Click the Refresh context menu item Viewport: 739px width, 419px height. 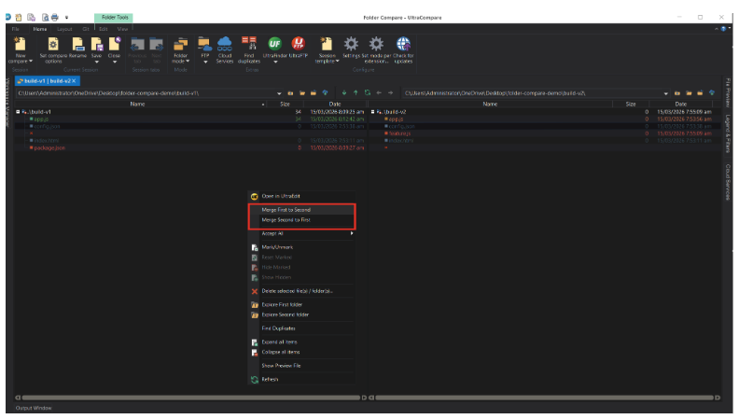coord(301,380)
